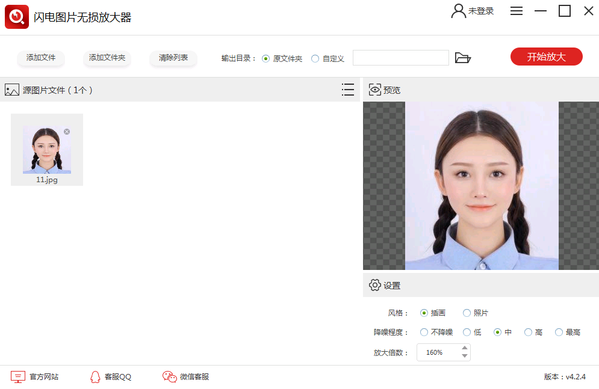
Task: Click the 11.jpg file name label
Action: pyautogui.click(x=47, y=180)
